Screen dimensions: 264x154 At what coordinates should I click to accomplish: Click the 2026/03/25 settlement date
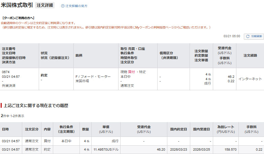pyautogui.click(x=201, y=150)
